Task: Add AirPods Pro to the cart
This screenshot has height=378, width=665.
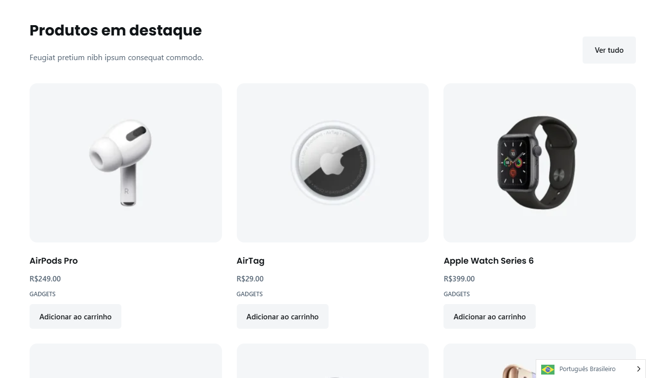Action: 75,316
